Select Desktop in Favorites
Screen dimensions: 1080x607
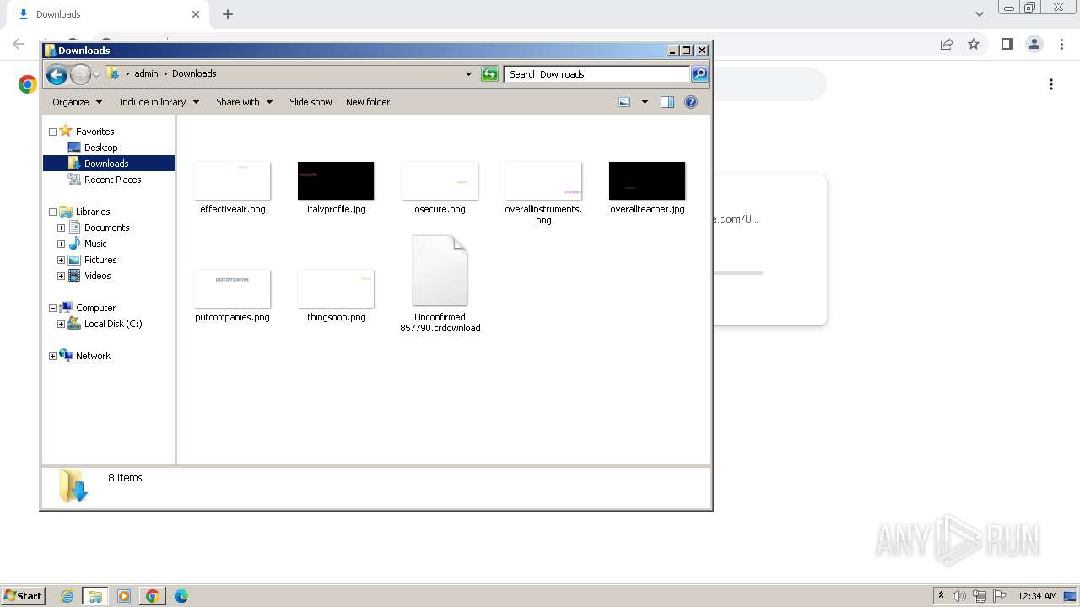tap(100, 148)
